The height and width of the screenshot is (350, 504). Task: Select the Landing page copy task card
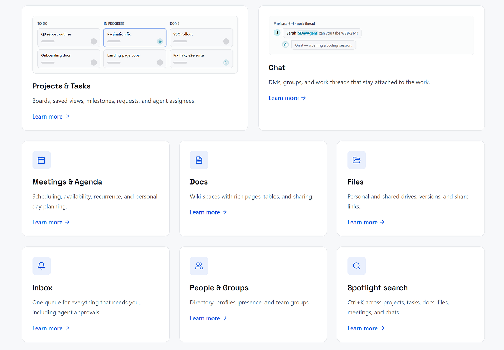pos(135,59)
